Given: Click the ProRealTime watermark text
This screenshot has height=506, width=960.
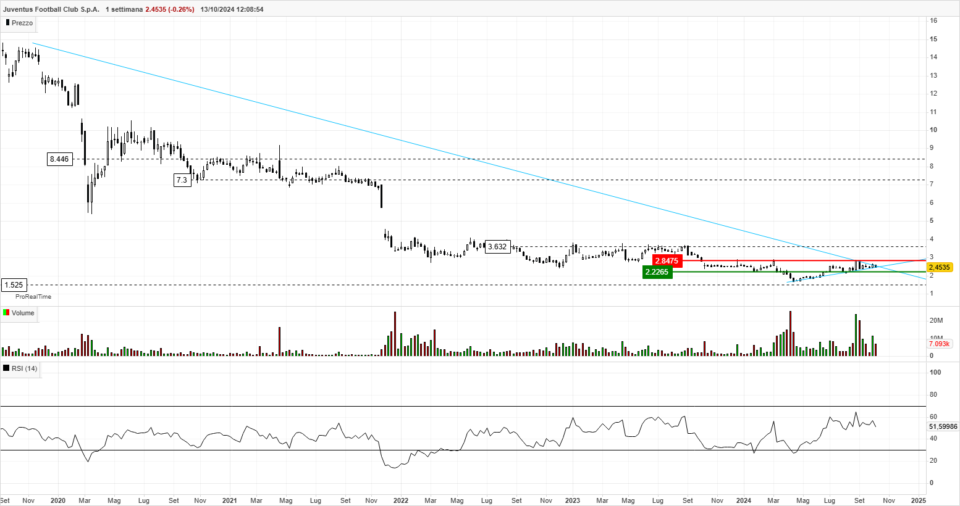Looking at the screenshot, I should [x=33, y=297].
